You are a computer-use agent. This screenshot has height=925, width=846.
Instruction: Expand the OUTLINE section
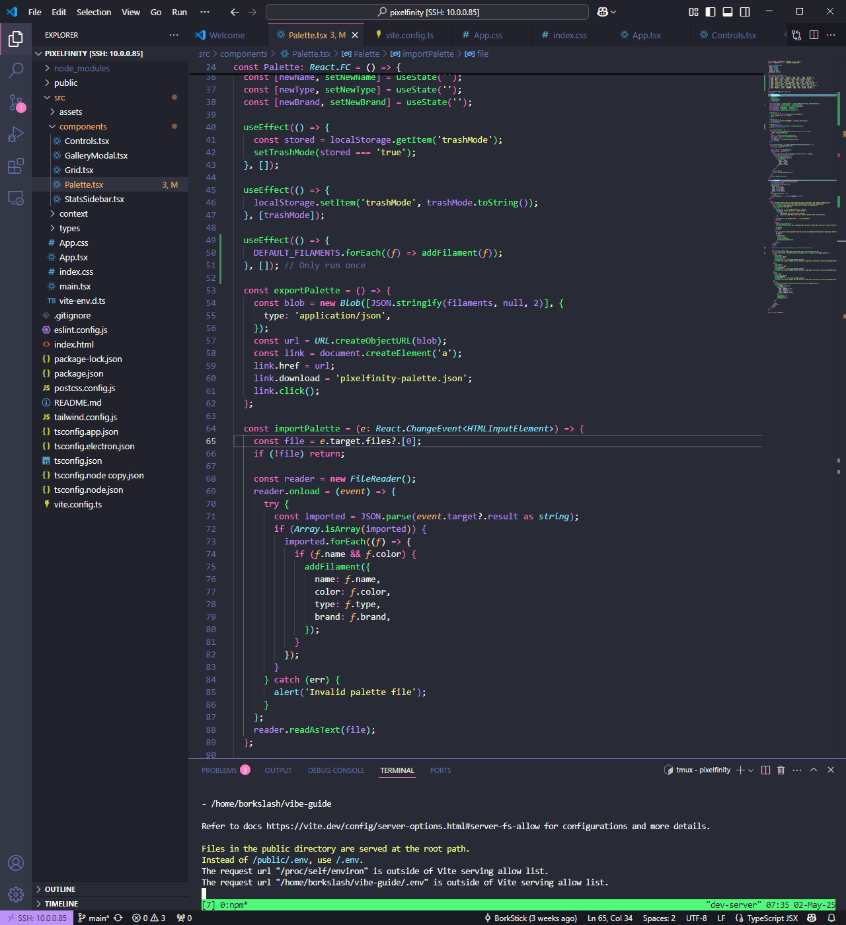pos(60,889)
